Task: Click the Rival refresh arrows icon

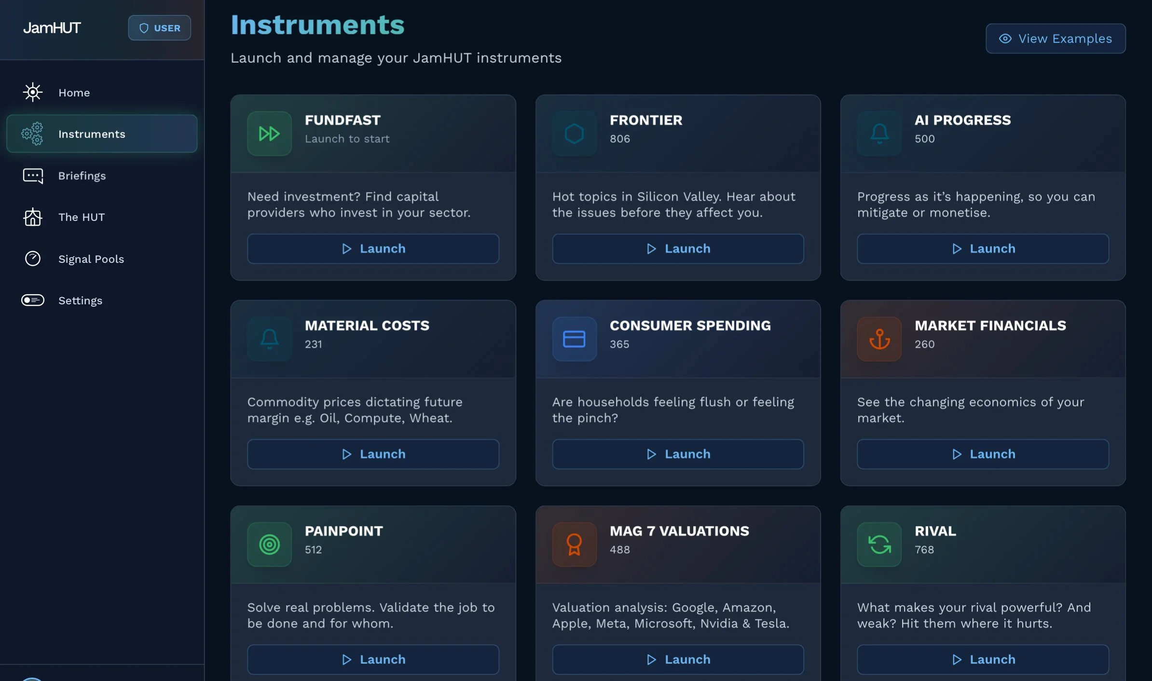Action: pyautogui.click(x=879, y=545)
